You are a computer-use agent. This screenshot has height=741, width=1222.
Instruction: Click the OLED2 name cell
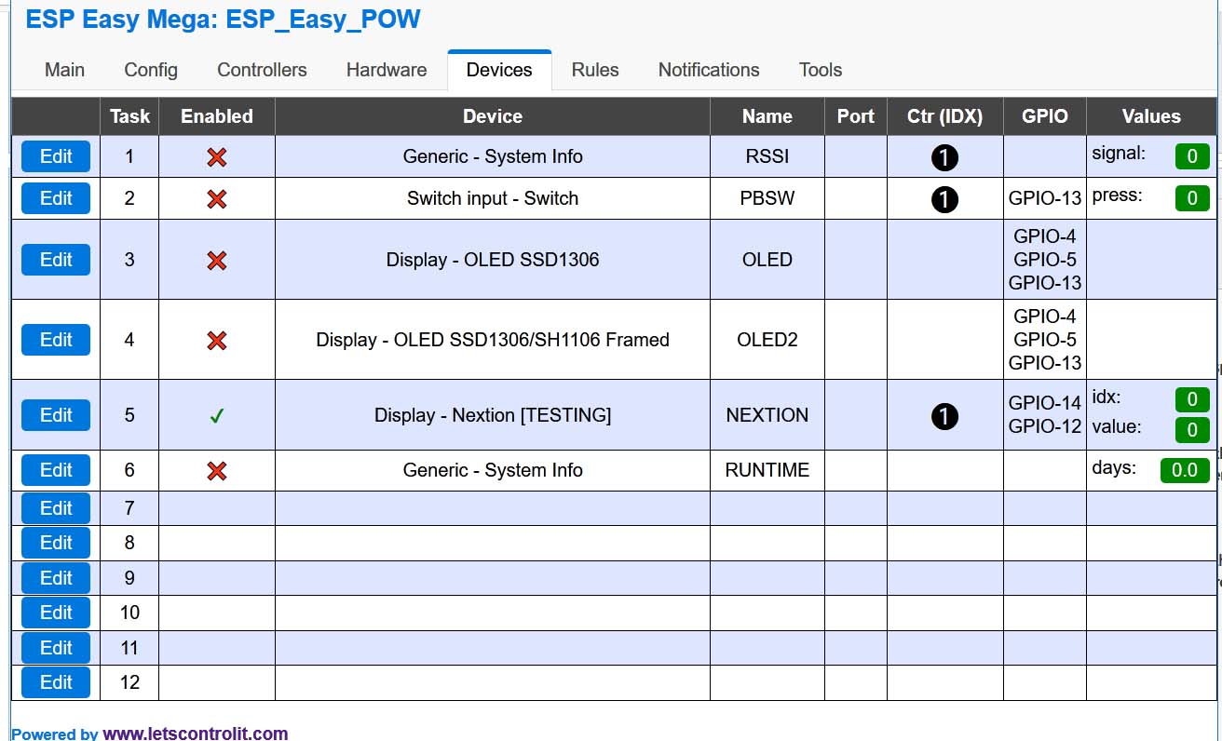pyautogui.click(x=767, y=340)
